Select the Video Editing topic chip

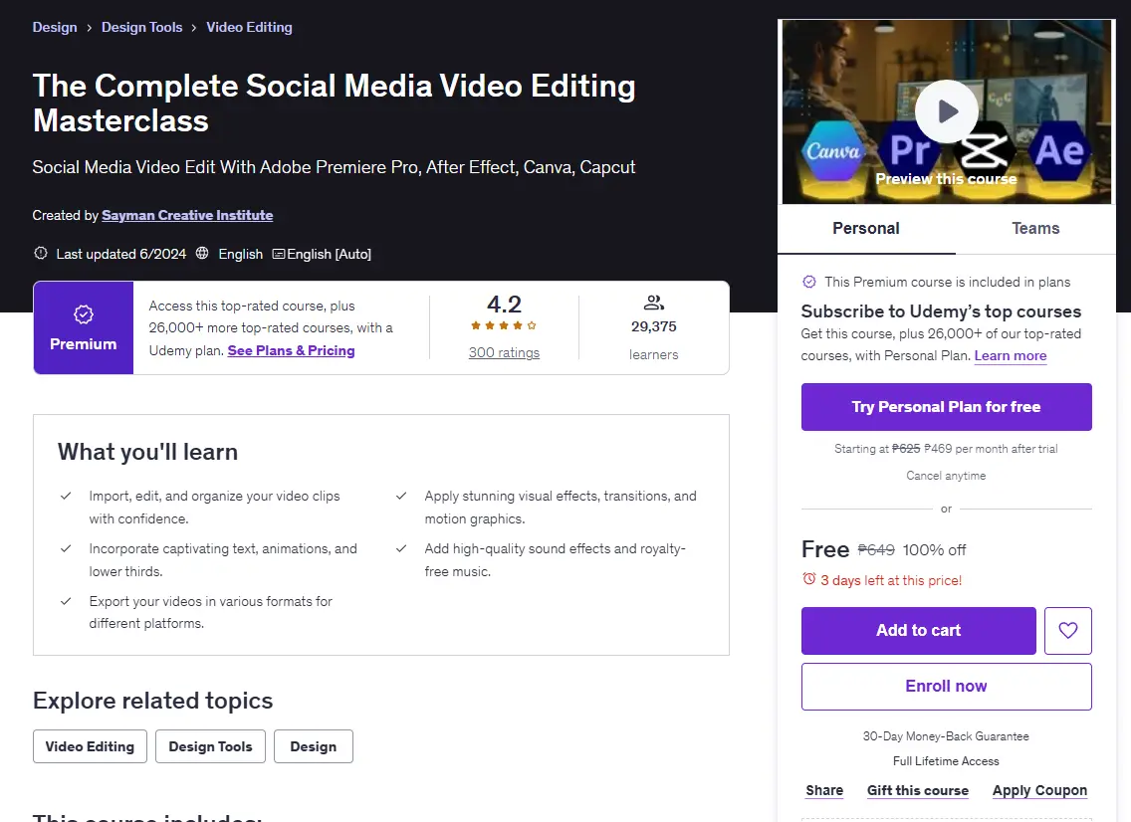point(91,746)
